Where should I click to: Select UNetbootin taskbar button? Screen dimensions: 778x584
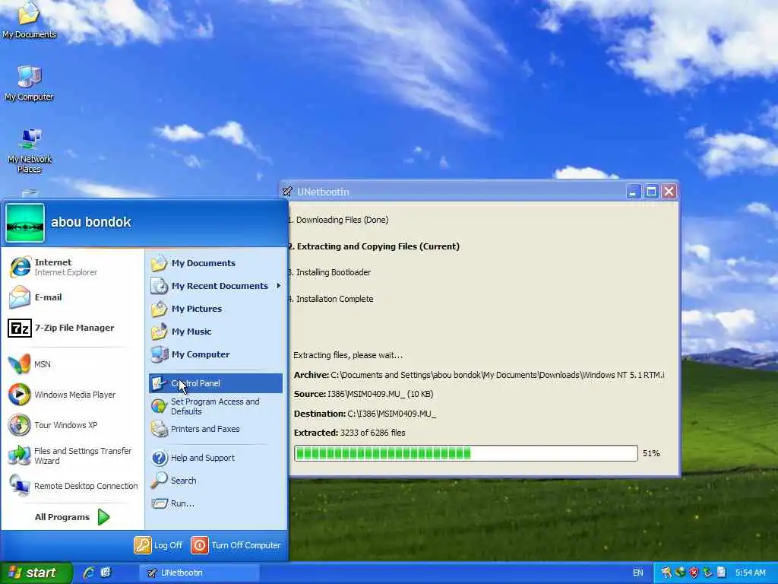tap(198, 573)
